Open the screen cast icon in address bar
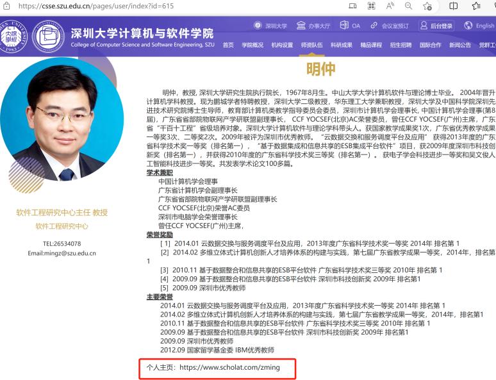The image size is (496, 380). 352,6
